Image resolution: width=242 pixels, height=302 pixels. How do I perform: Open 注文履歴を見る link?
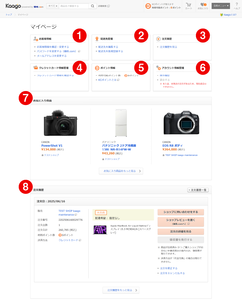[168, 47]
